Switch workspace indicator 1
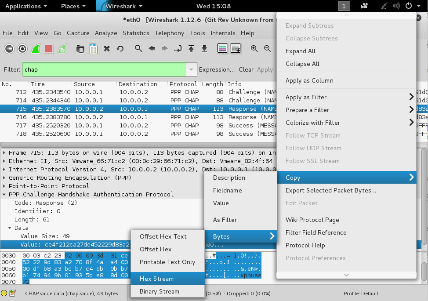 [344, 6]
